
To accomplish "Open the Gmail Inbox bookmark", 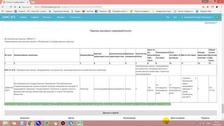I will (x=37, y=11).
